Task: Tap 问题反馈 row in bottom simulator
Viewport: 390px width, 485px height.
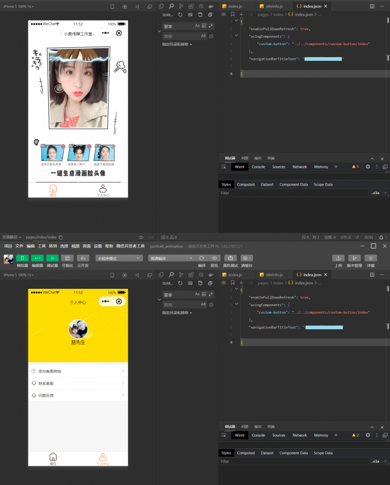Action: pos(78,395)
